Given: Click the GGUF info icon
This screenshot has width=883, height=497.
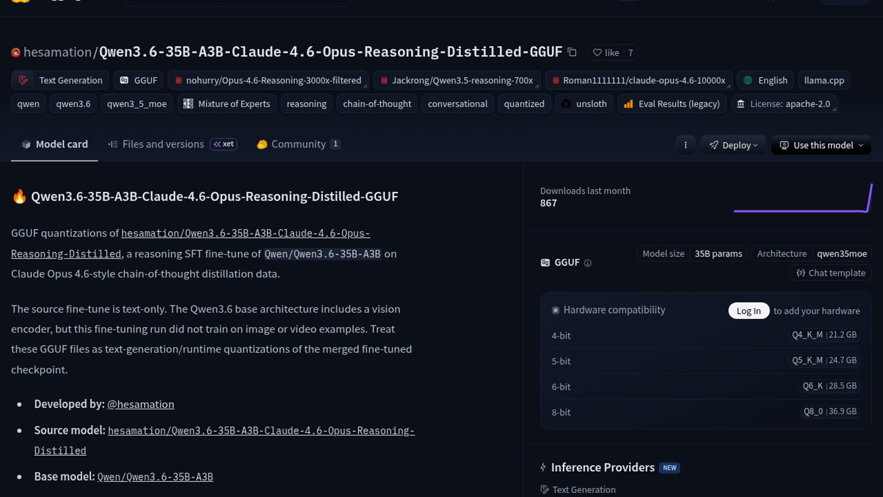Looking at the screenshot, I should (588, 263).
